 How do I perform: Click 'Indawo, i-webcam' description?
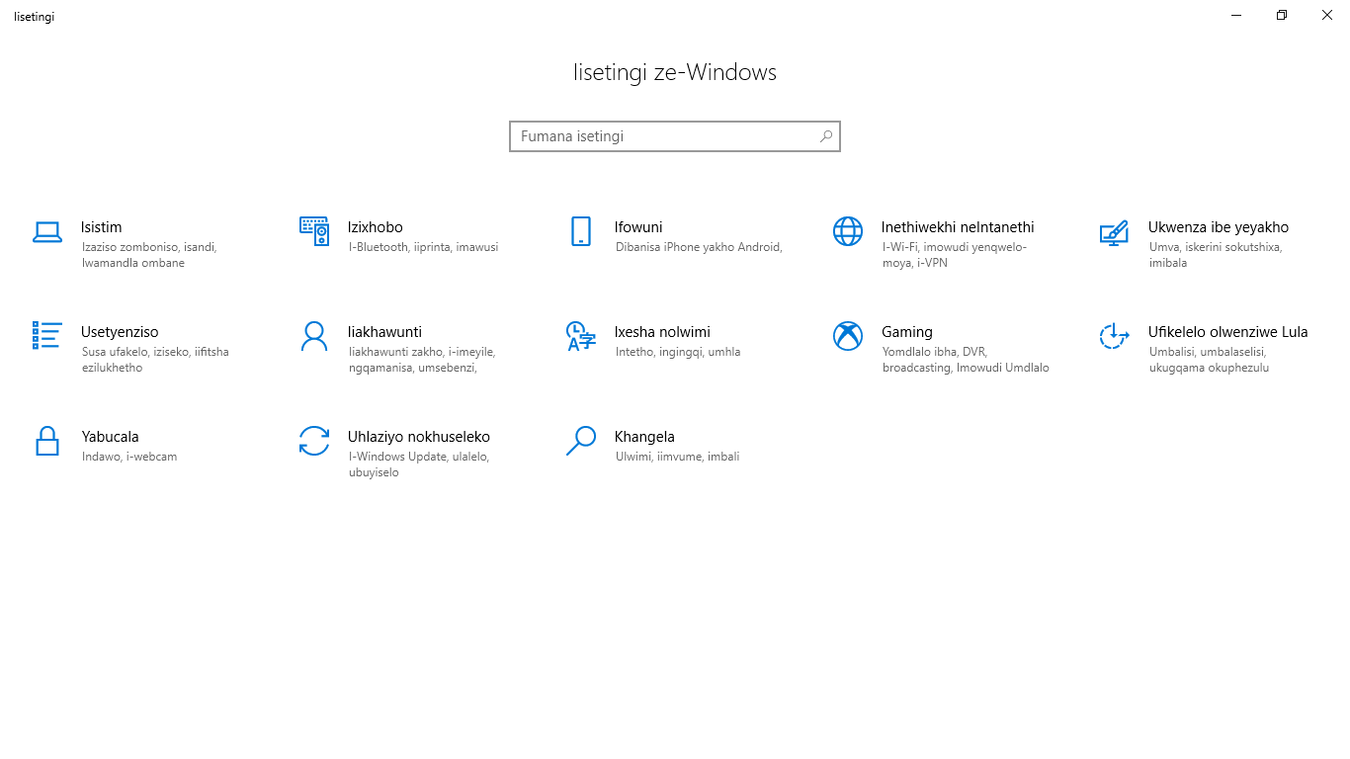click(x=129, y=457)
